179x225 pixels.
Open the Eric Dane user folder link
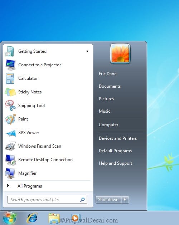(x=107, y=74)
